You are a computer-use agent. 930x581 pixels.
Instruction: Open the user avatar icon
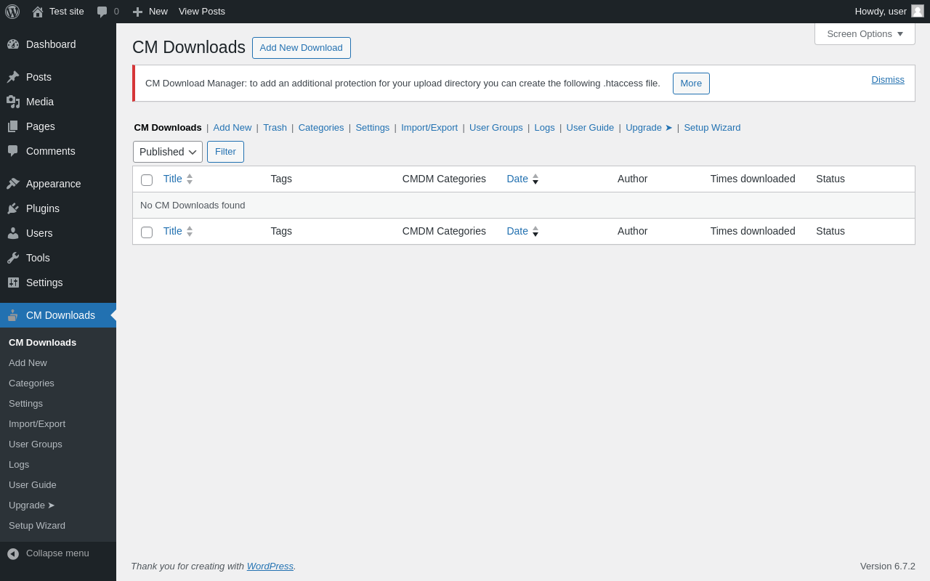[918, 11]
